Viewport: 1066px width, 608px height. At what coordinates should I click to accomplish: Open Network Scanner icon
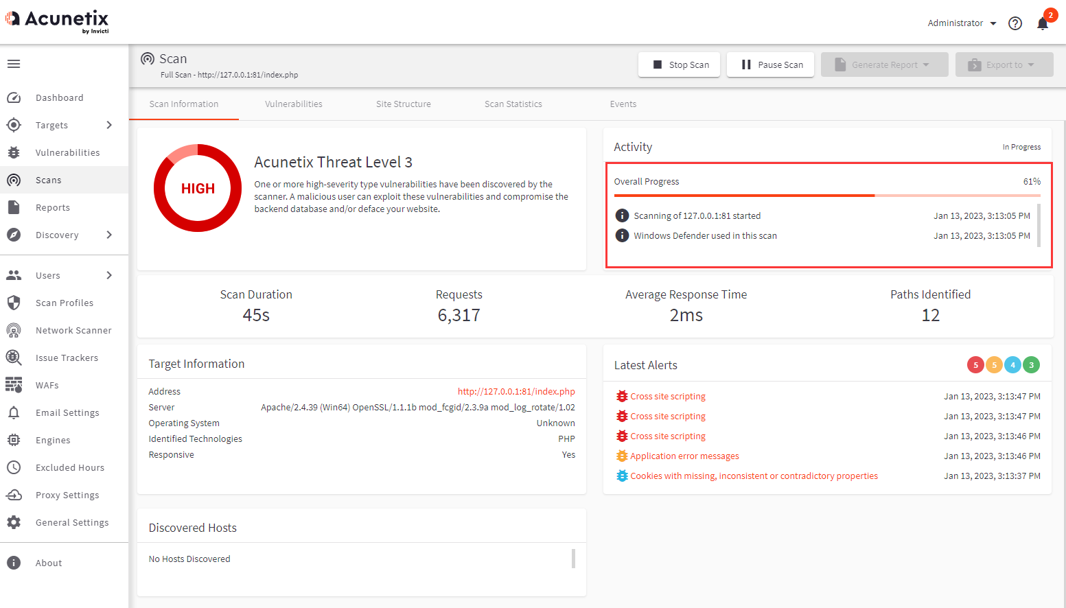tap(14, 330)
